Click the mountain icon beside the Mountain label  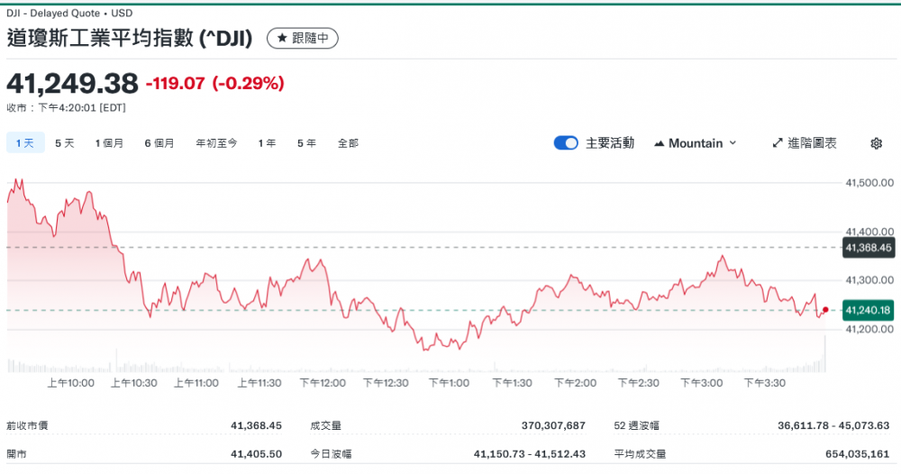click(x=659, y=143)
